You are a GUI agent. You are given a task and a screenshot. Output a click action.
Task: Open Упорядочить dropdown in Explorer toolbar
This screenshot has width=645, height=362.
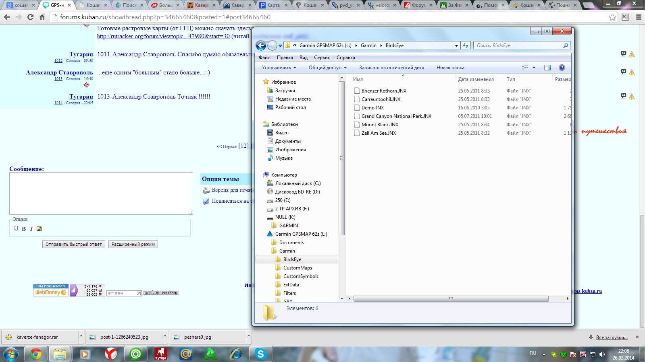279,68
